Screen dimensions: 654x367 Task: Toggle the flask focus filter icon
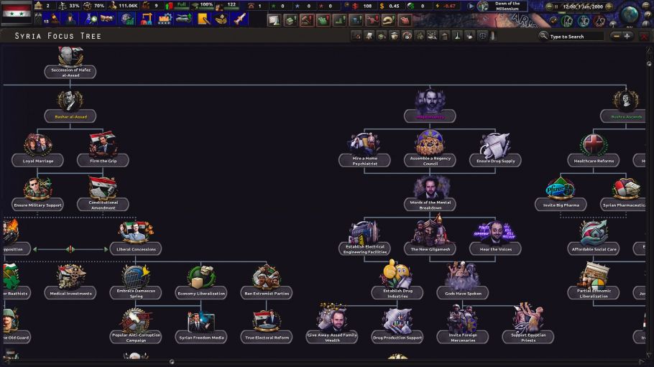tap(458, 37)
